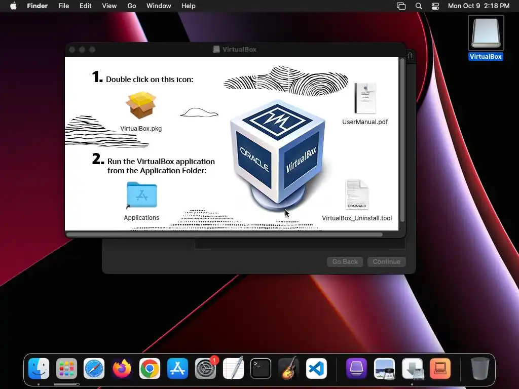Click the disk icon in VirtualBox title bar
The height and width of the screenshot is (389, 519).
click(216, 50)
